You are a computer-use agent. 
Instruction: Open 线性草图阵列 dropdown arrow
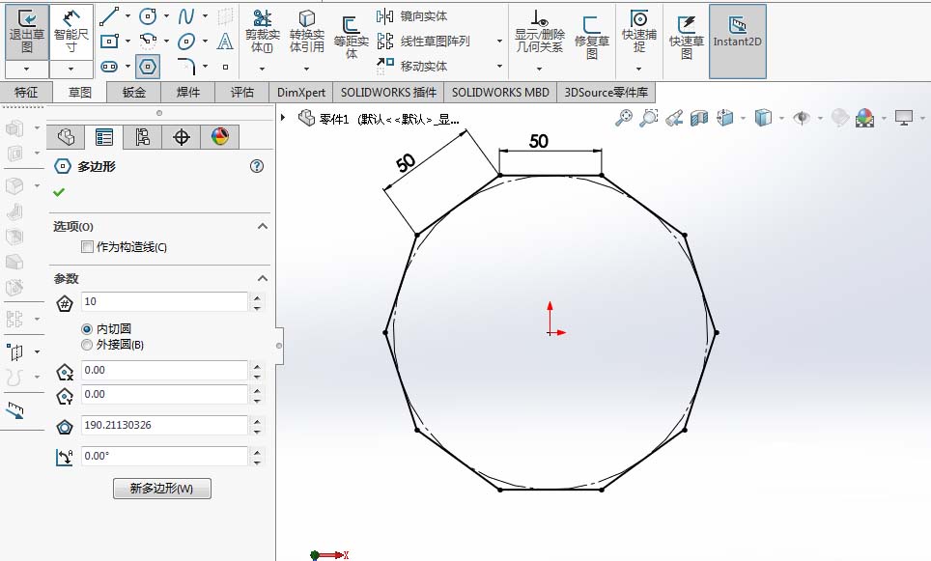coord(499,41)
